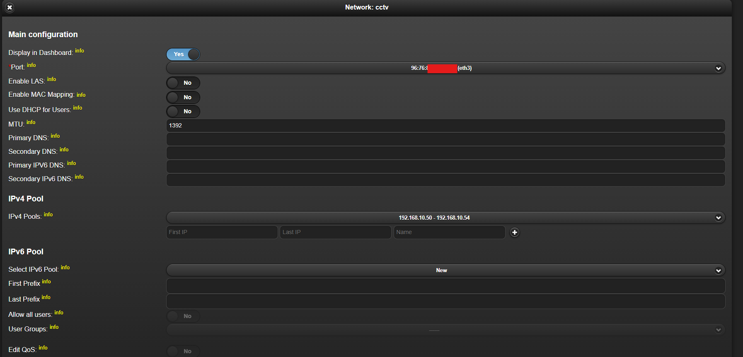Enable MAC Mapping switch
Screen dimensions: 743x357
[x=183, y=98]
